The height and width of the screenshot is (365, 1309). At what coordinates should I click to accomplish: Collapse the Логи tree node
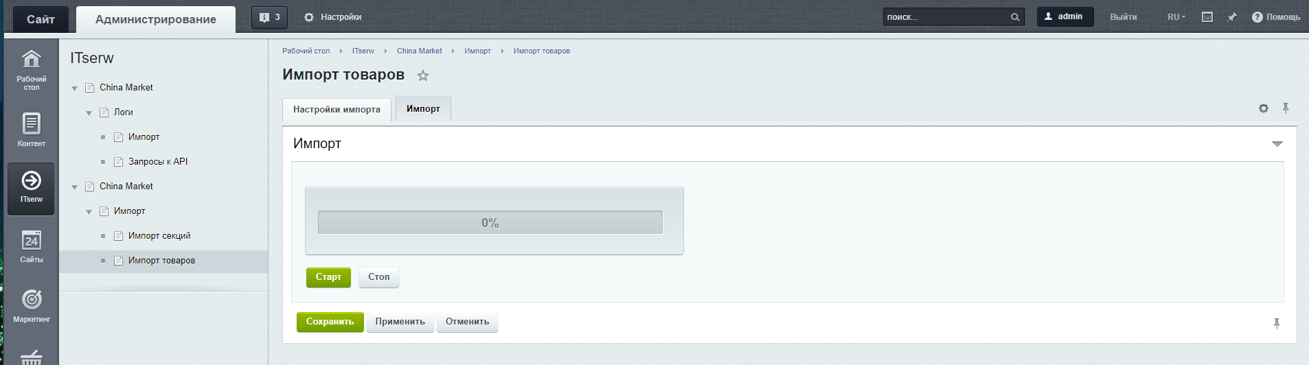tap(89, 113)
